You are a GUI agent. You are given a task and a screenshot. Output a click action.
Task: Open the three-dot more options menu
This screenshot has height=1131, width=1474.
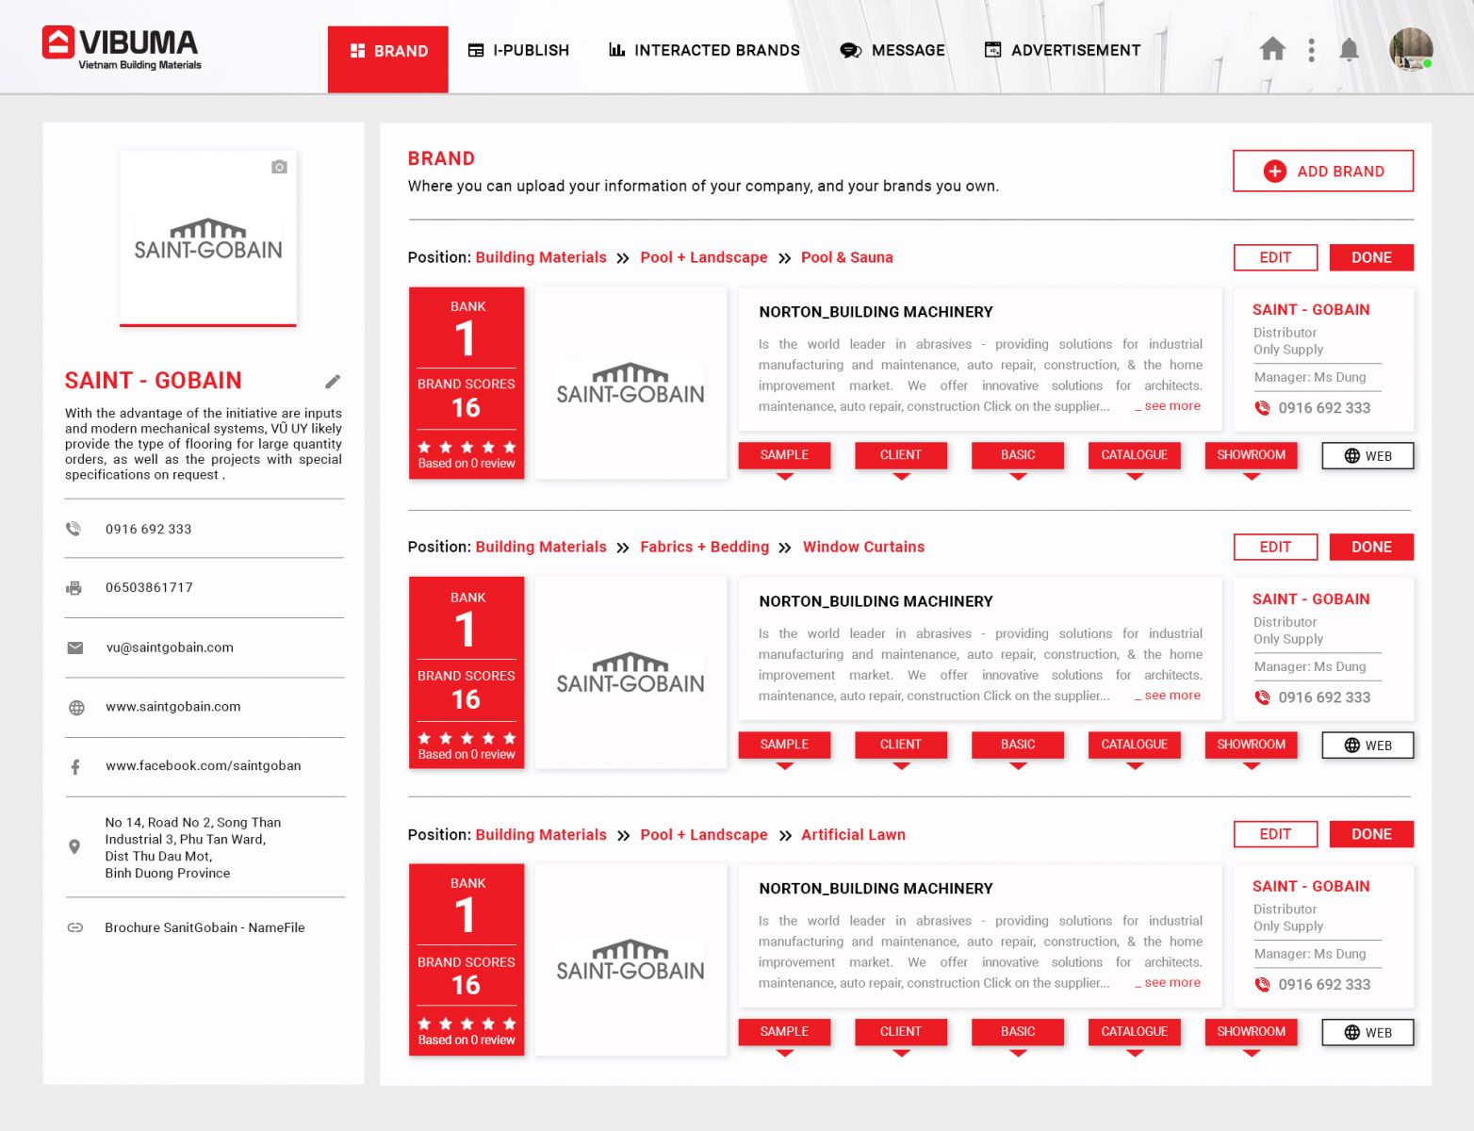(x=1311, y=50)
